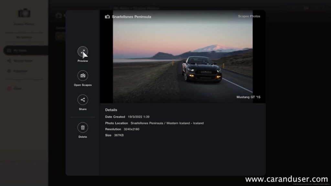331x186 pixels.
Task: Click the home icon in the breadcrumb bar
Action: click(59, 15)
